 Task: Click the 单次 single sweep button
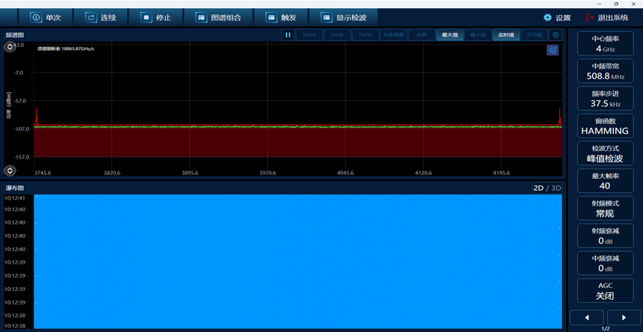[x=46, y=17]
